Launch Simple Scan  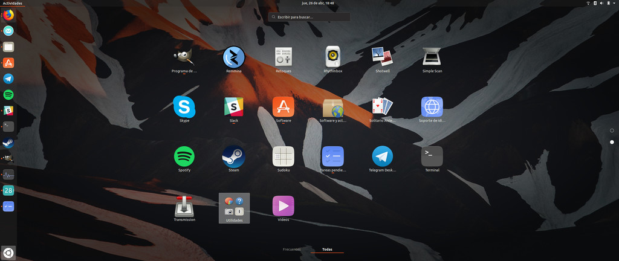click(x=432, y=57)
